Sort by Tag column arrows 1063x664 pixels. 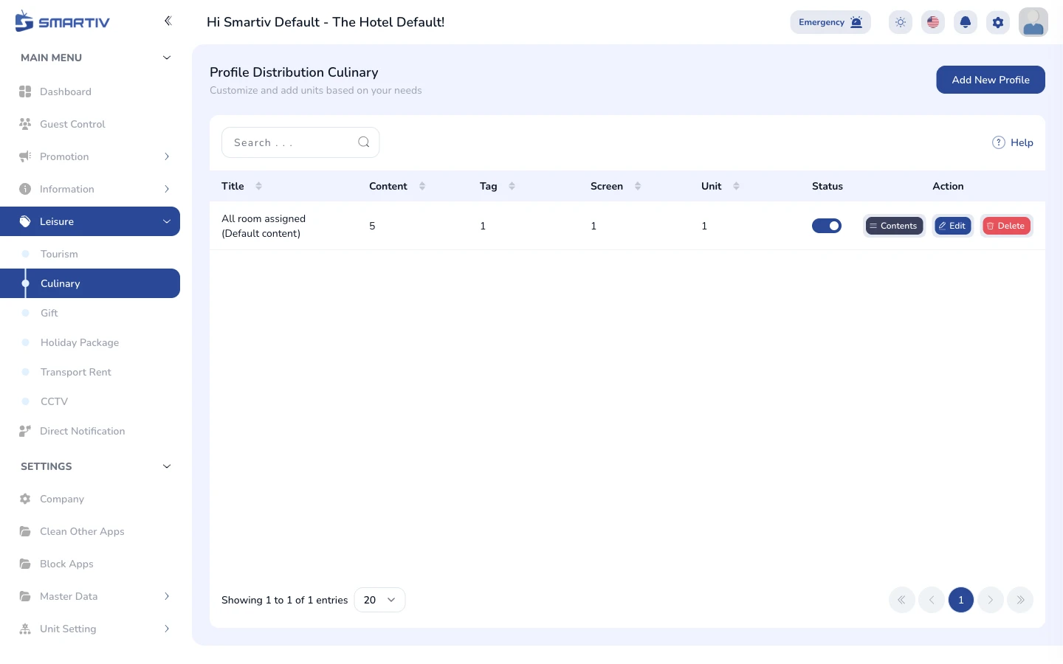[x=512, y=186]
